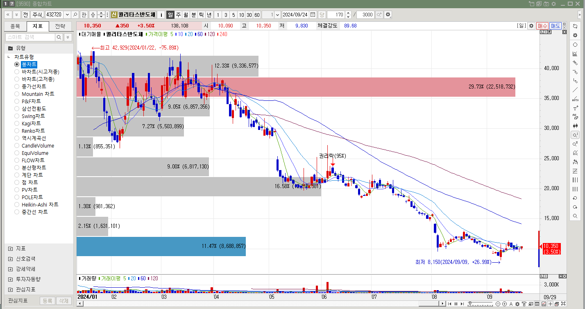Viewport: 585px width, 309px height.
Task: Click the info 'i' button beside stock name
Action: [161, 15]
